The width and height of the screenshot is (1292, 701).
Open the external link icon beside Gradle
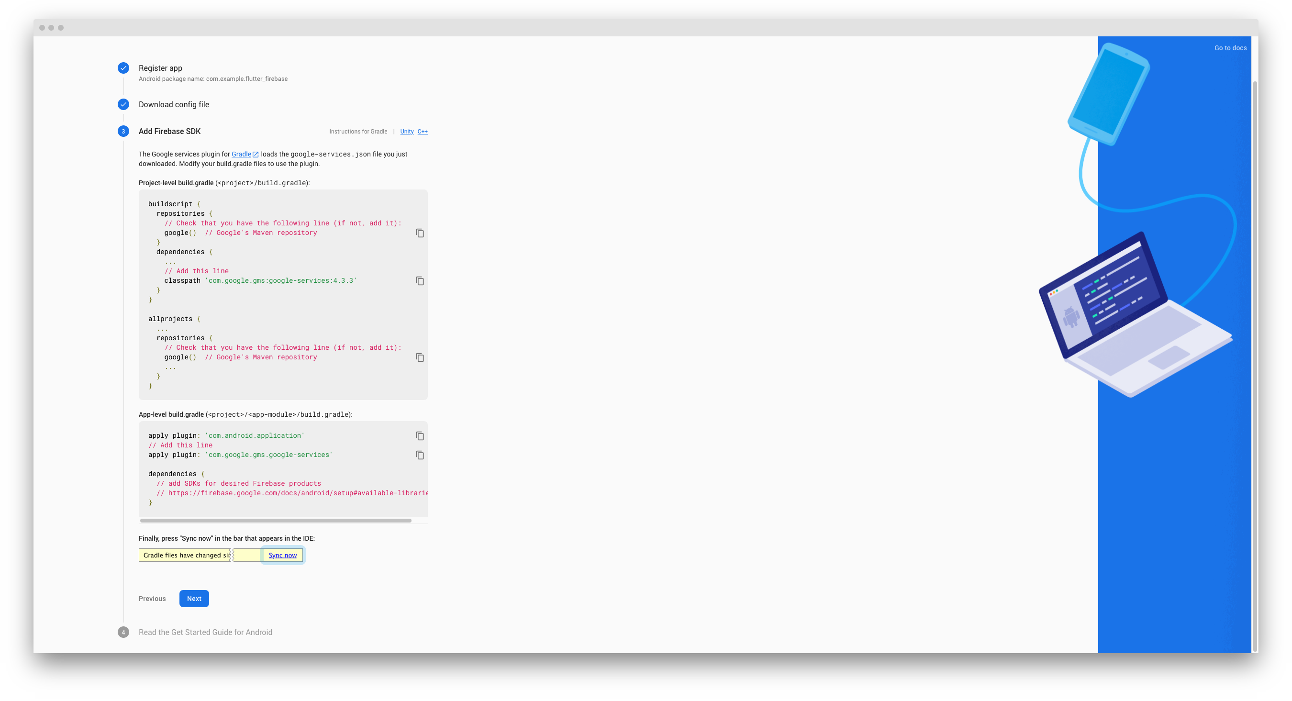click(256, 155)
